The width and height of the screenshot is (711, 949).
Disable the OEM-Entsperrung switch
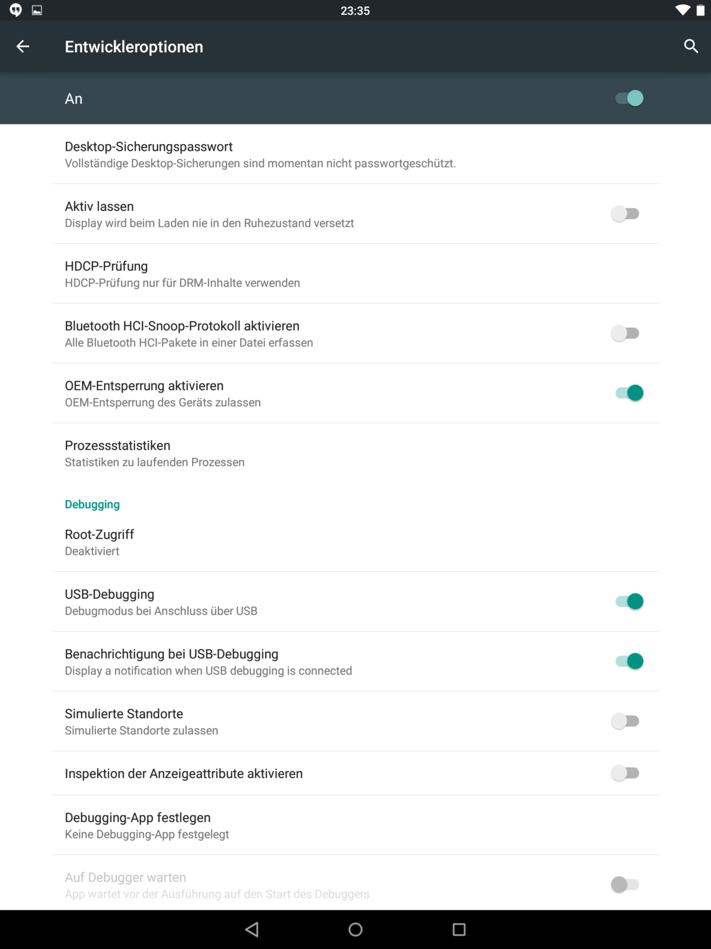(x=629, y=393)
